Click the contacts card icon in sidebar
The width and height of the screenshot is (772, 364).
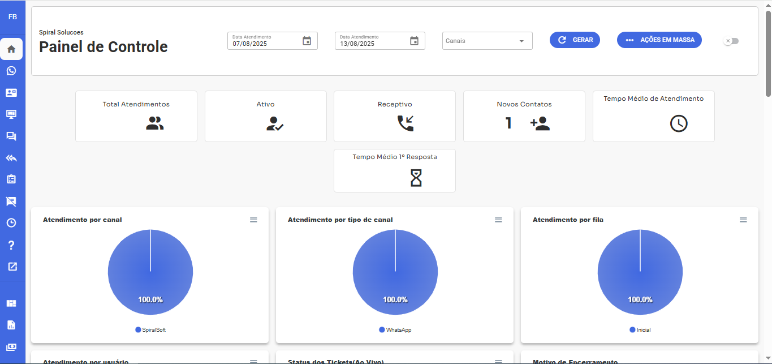[11, 92]
